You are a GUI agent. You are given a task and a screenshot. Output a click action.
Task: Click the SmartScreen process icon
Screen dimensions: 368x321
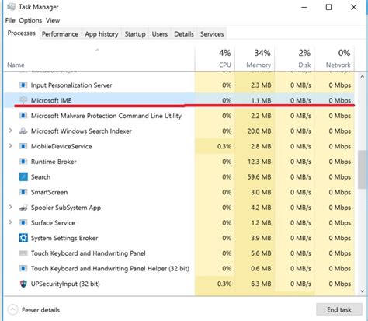point(23,192)
